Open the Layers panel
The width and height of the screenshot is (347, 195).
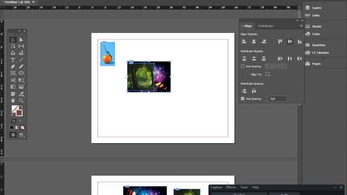tap(313, 8)
